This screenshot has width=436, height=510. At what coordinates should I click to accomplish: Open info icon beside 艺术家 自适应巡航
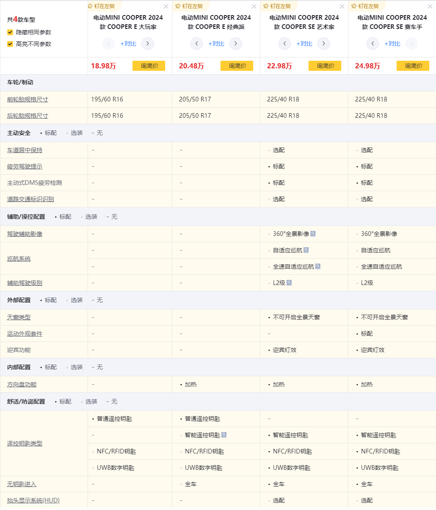coord(306,250)
